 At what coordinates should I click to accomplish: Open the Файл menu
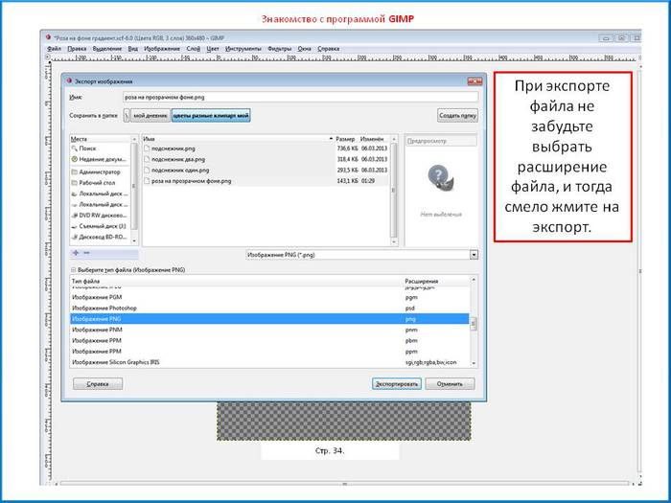54,49
